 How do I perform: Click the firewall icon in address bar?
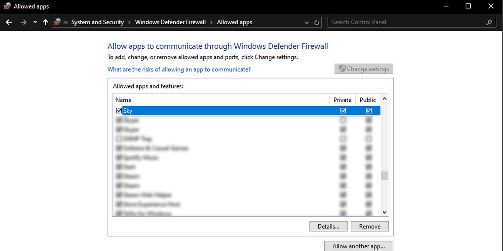point(57,22)
